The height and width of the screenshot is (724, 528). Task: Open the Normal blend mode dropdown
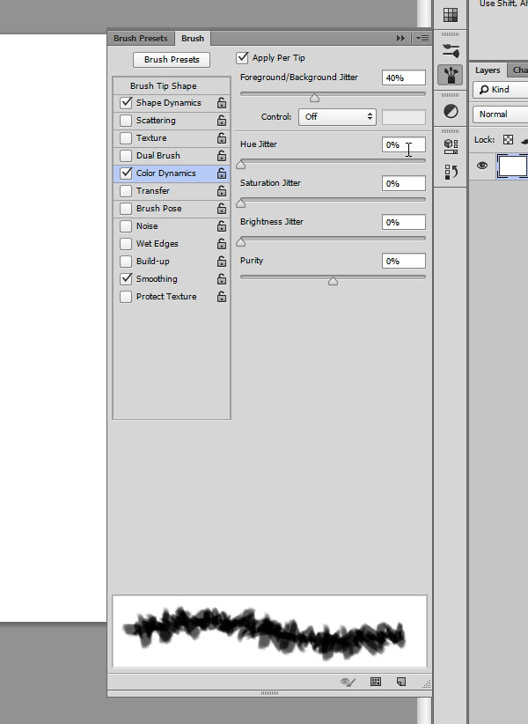500,115
